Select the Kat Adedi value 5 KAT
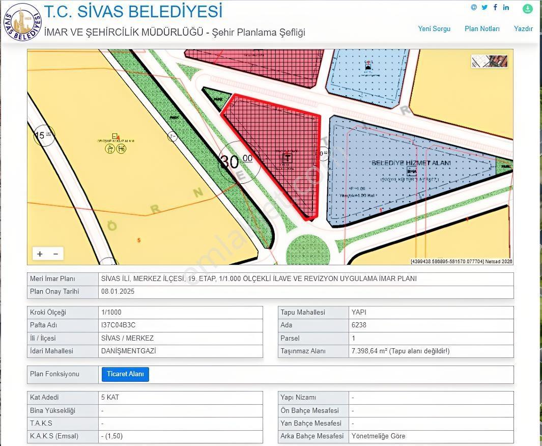Image resolution: width=542 pixels, height=446 pixels. tap(110, 397)
